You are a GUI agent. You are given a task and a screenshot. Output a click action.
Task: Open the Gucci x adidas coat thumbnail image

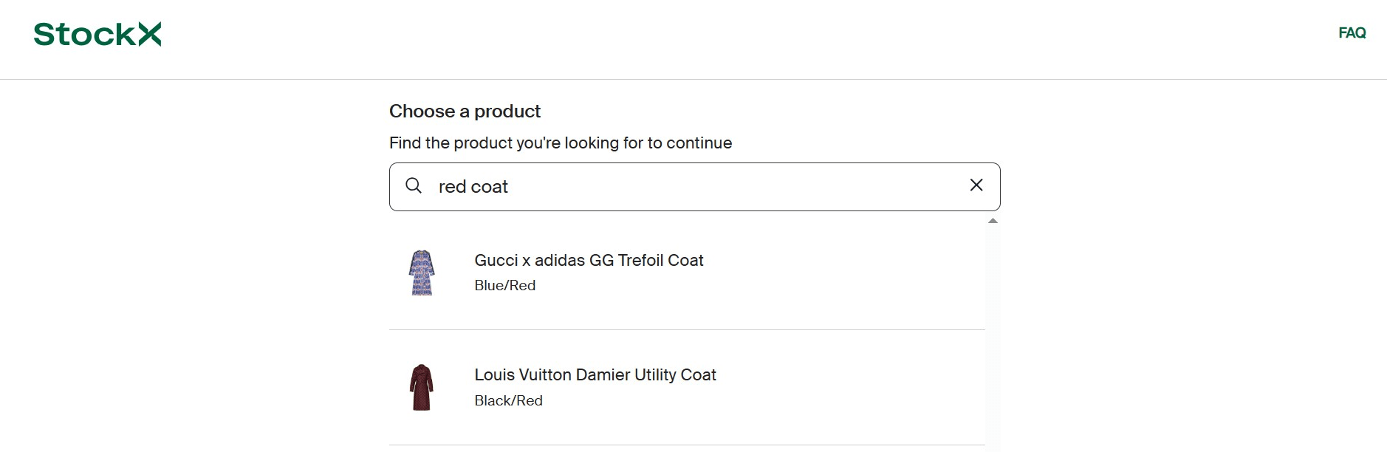[419, 273]
